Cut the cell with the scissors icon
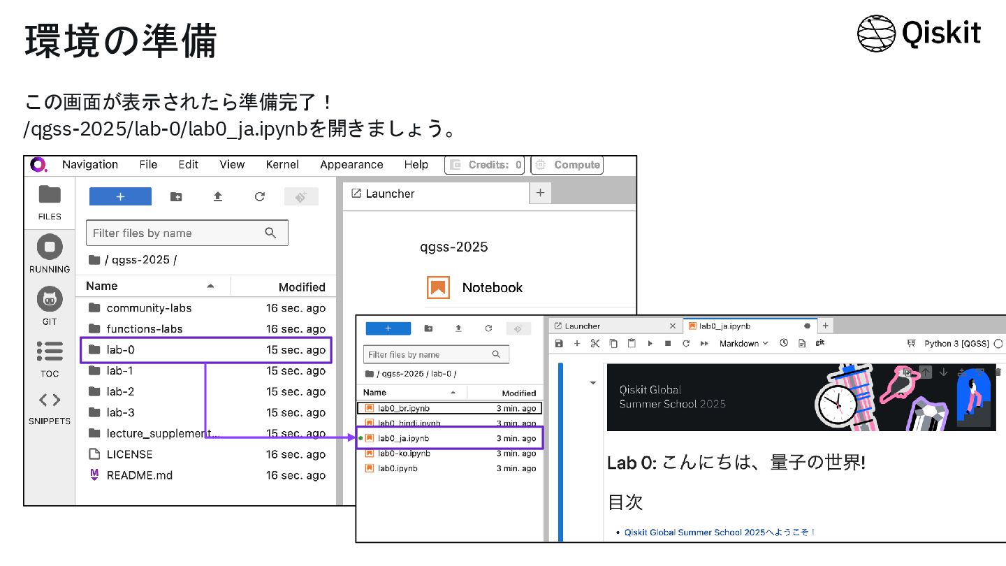The image size is (1006, 566). click(595, 343)
